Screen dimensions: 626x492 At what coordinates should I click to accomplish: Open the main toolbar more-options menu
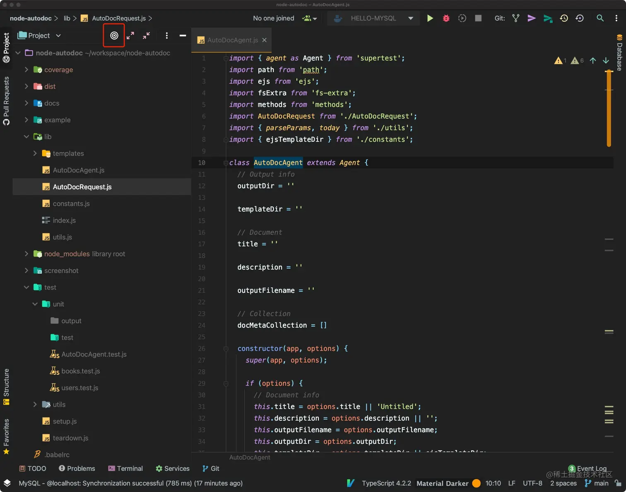coord(616,18)
